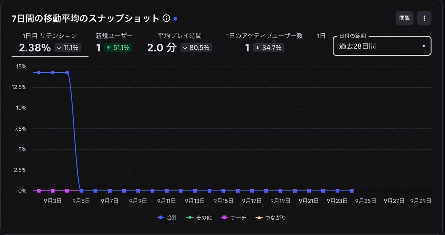This screenshot has width=445, height=235.
Task: Click the 9月7日 x-axis label
Action: tap(109, 201)
